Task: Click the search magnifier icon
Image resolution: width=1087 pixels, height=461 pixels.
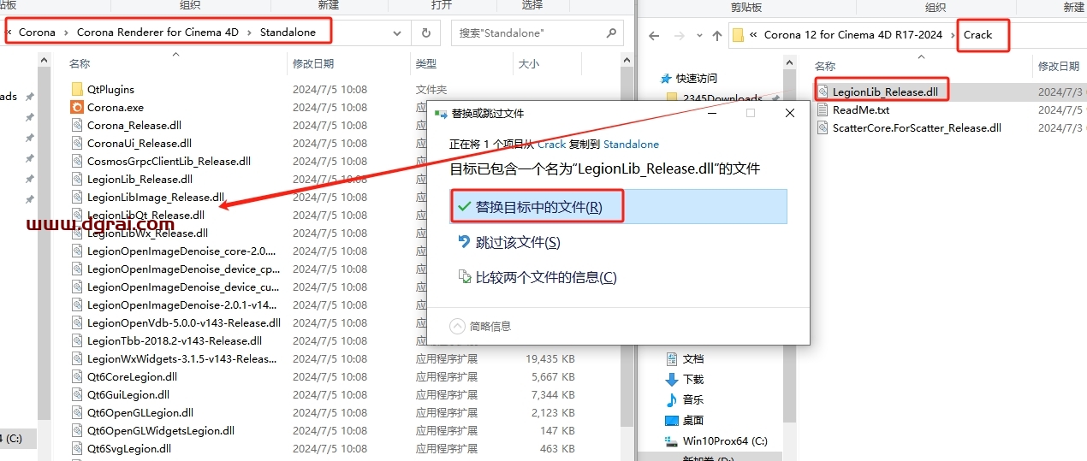Action: click(x=611, y=33)
